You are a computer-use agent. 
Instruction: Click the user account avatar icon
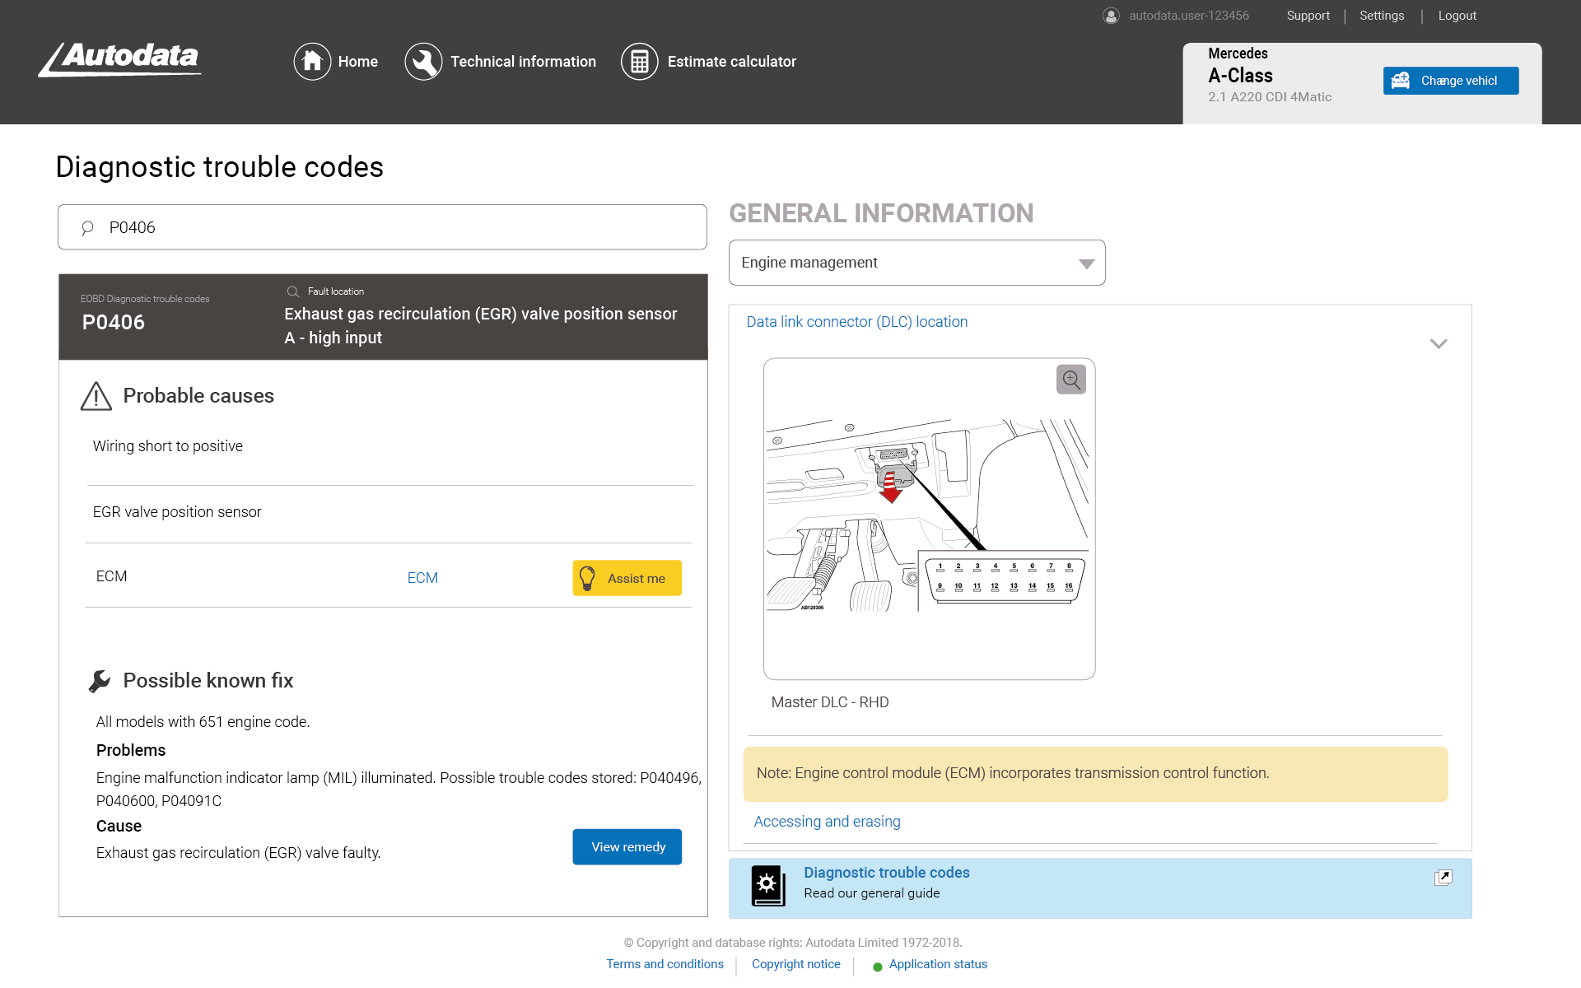click(x=1112, y=15)
